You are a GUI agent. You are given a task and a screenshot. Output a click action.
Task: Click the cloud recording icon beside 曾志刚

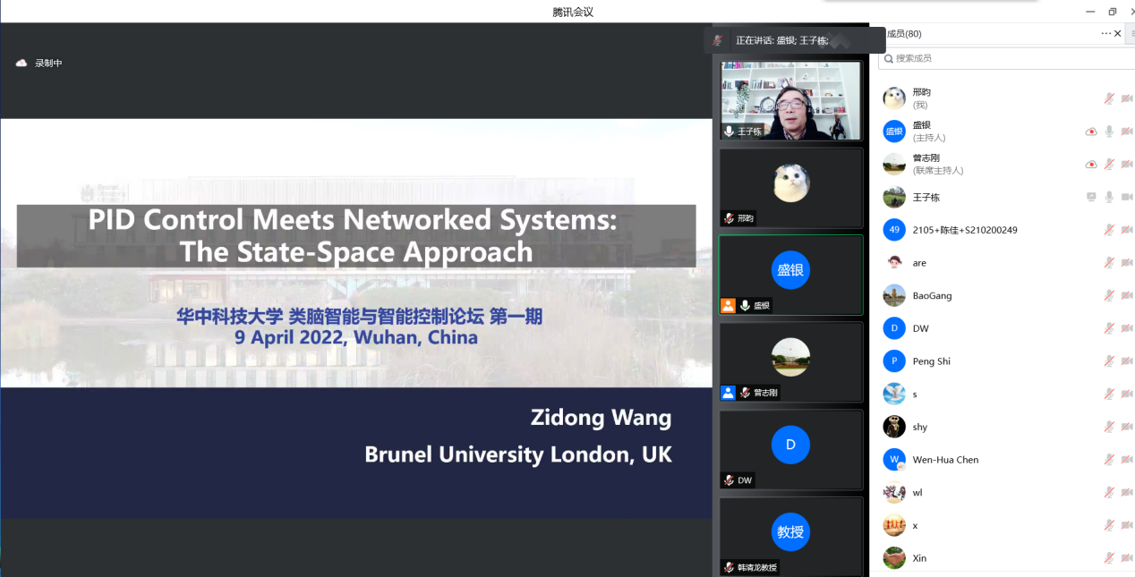click(1091, 165)
